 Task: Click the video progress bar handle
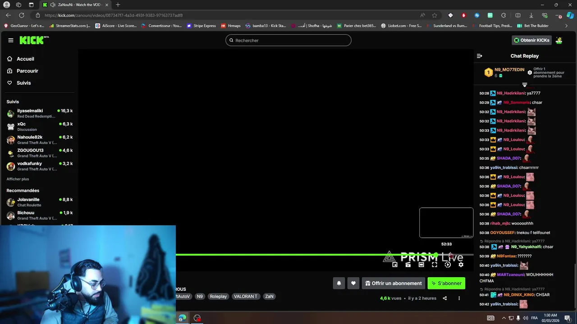tap(436, 255)
